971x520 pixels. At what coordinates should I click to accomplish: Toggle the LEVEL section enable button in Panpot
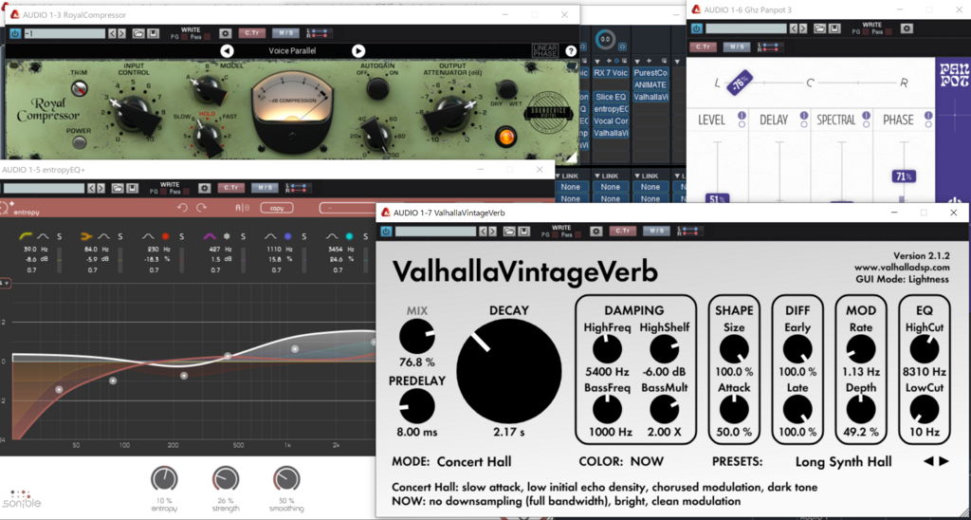[742, 115]
